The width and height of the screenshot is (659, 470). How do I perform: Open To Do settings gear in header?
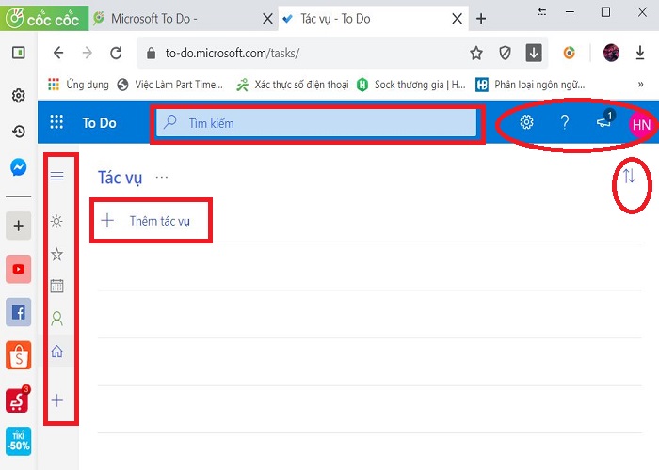pos(526,122)
